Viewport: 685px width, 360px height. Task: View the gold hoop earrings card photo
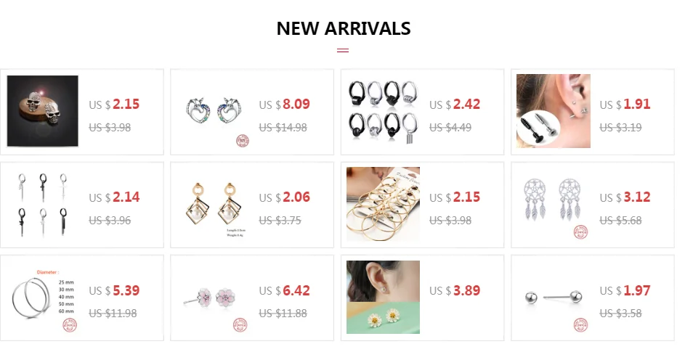[x=383, y=204]
